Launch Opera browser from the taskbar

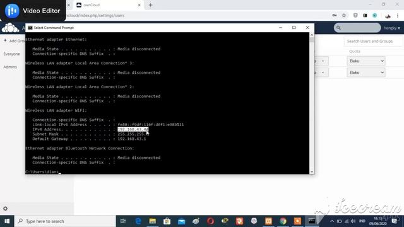tap(210, 221)
